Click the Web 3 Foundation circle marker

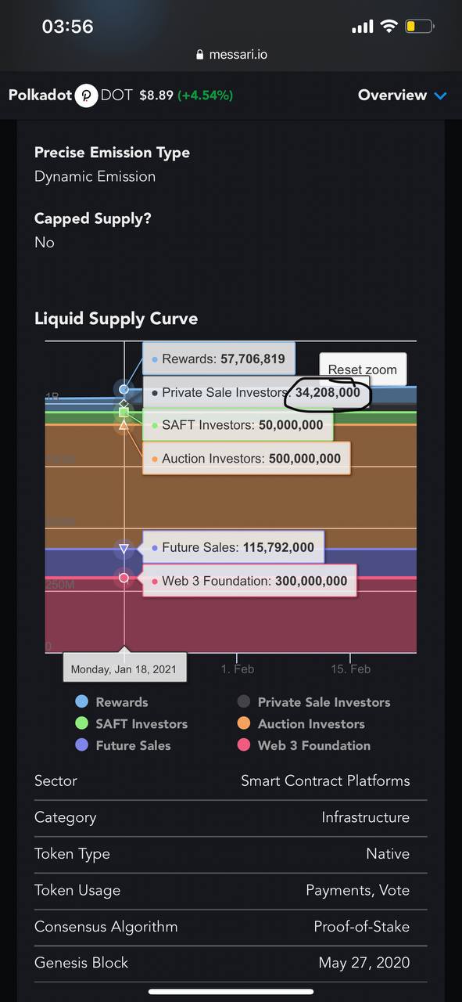[124, 578]
